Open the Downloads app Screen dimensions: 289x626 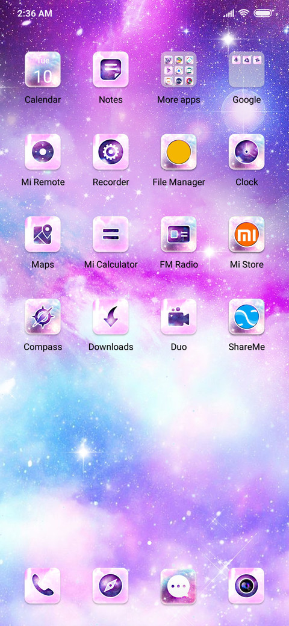pos(111,317)
